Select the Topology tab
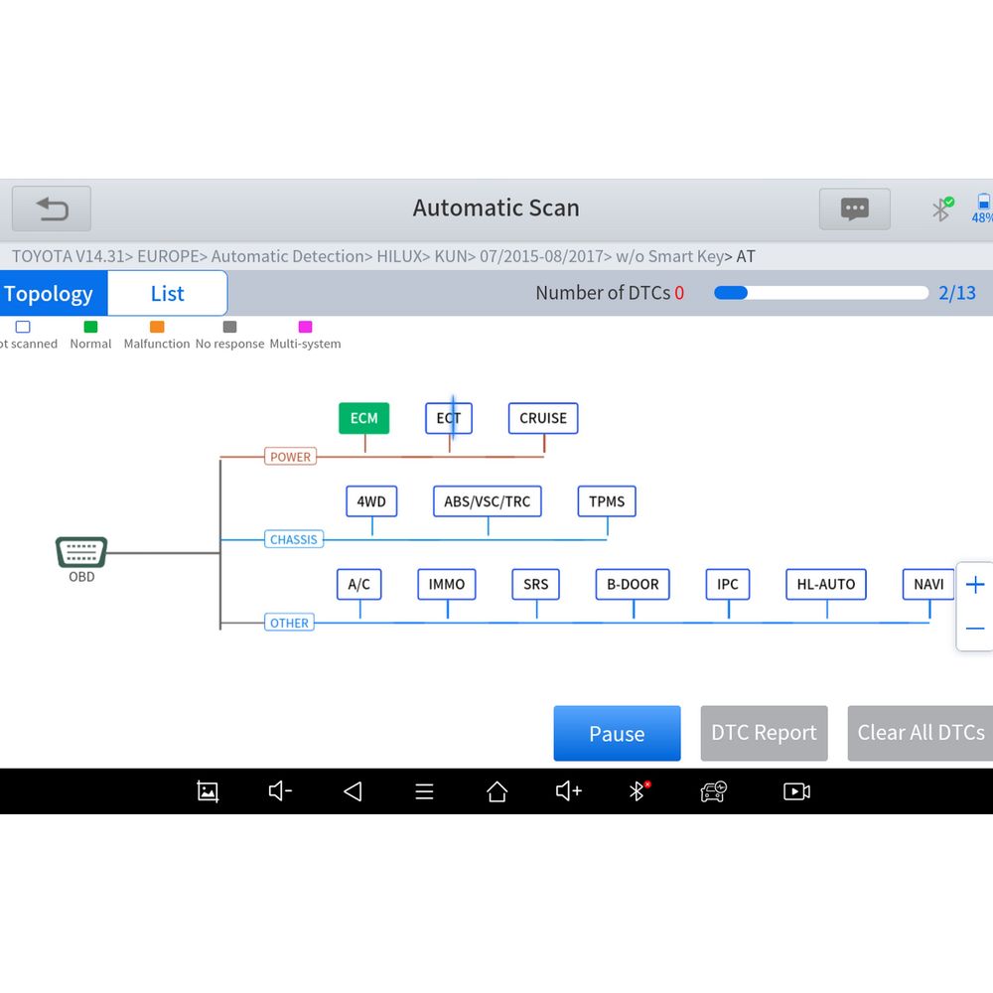993x993 pixels. 50,294
